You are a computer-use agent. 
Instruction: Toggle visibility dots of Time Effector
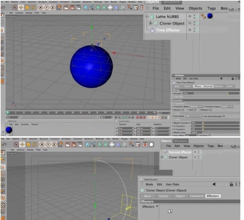[x=194, y=30]
